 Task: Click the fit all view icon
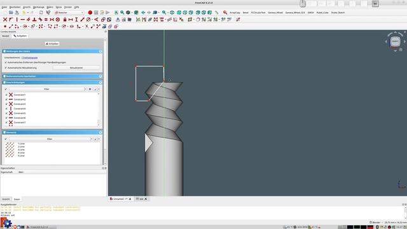coord(116,13)
